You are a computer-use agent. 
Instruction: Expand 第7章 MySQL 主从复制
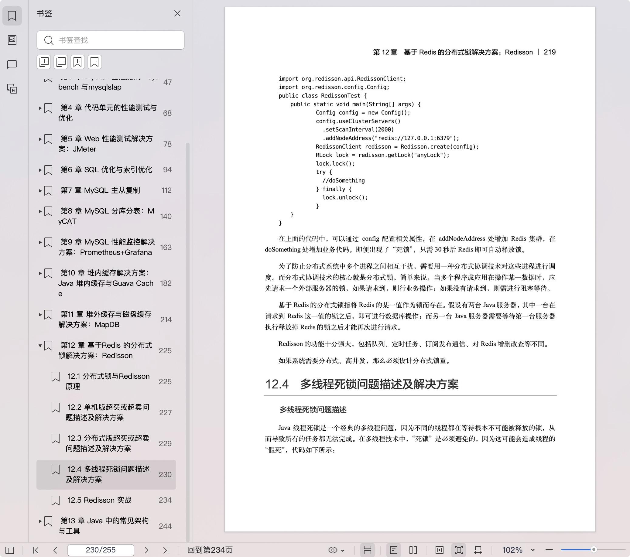40,190
